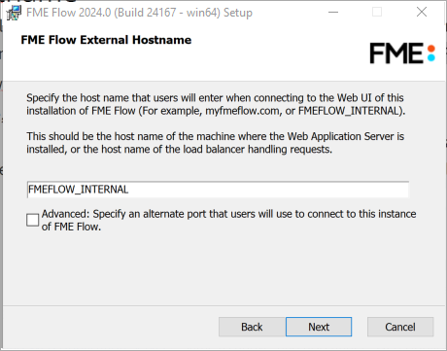Click the blue dot of the FME logo
447x351 pixels.
[430, 57]
